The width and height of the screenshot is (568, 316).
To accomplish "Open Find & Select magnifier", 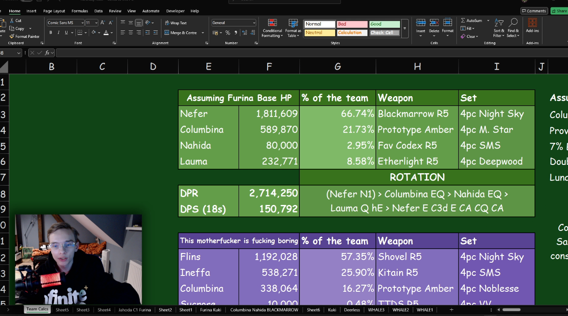I will [513, 28].
